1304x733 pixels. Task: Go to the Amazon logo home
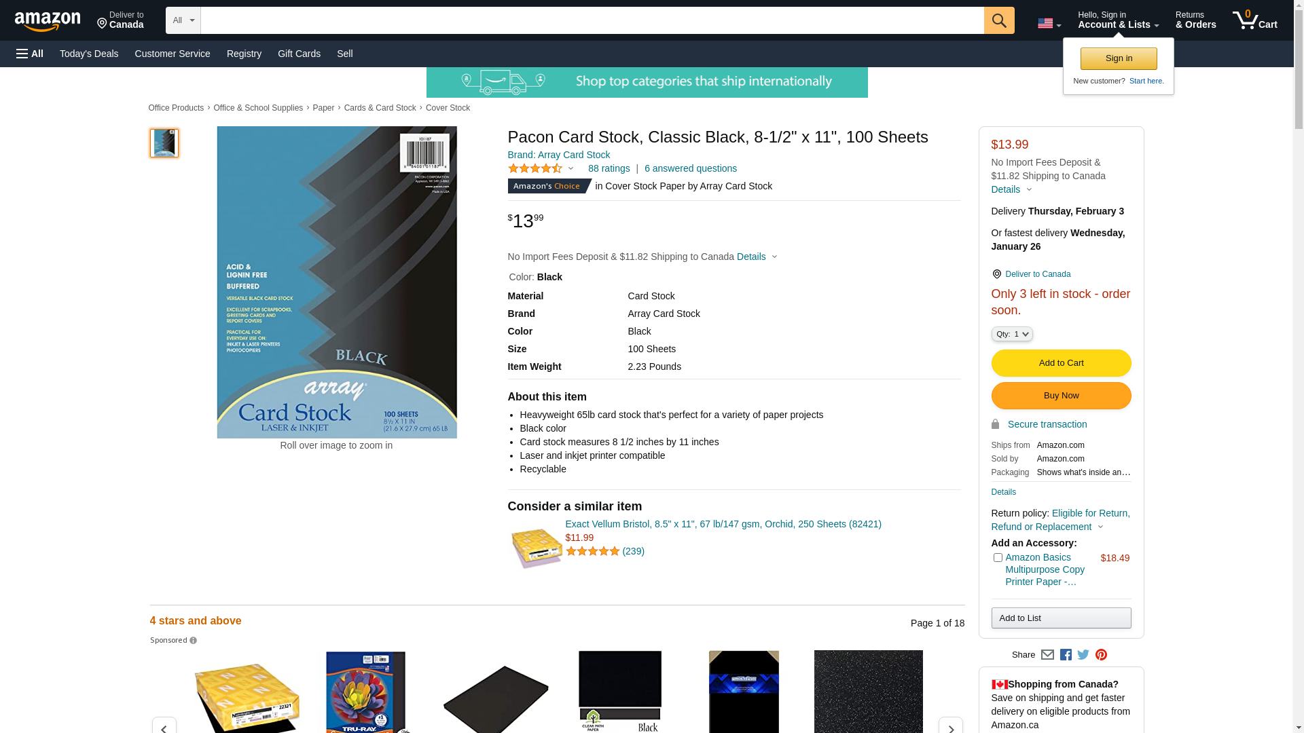(x=48, y=21)
